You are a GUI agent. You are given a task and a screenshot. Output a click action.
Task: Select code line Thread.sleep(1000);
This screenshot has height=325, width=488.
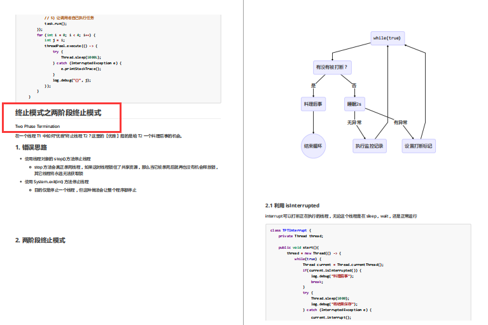point(330,298)
